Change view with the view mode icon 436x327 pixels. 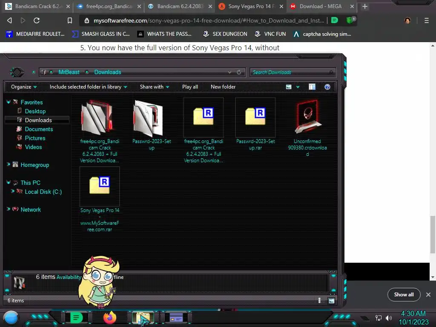tap(289, 87)
